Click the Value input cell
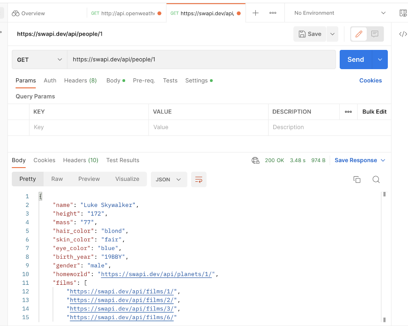This screenshot has height=326, width=408. coord(209,127)
